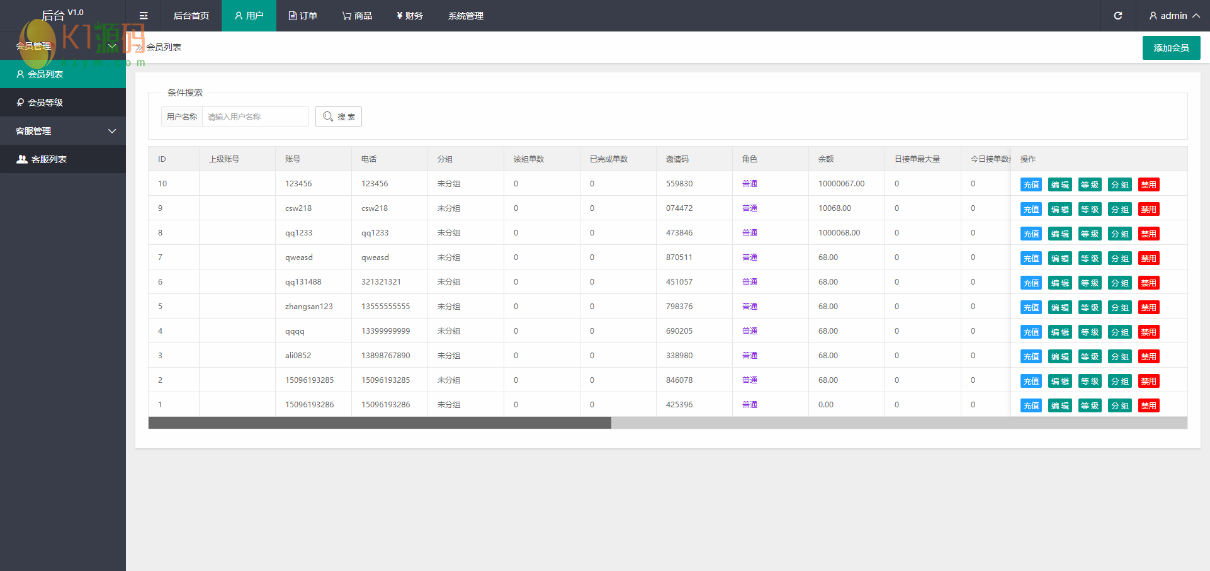Click the table's horizontal scrollbar

pos(380,423)
